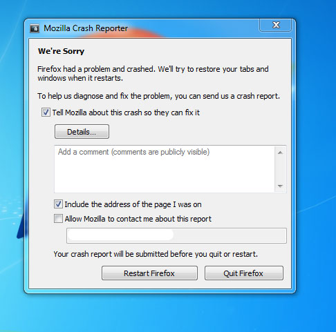
Task: Click the We're Sorry heading
Action: 62,51
